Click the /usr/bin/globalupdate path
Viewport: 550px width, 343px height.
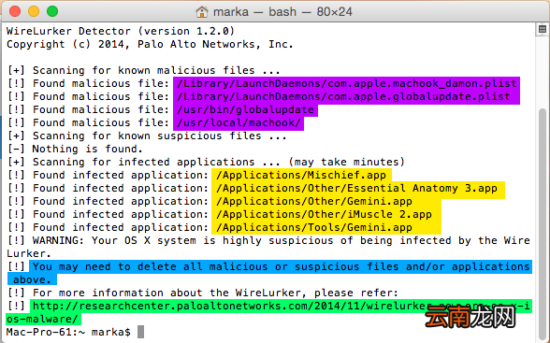(245, 109)
